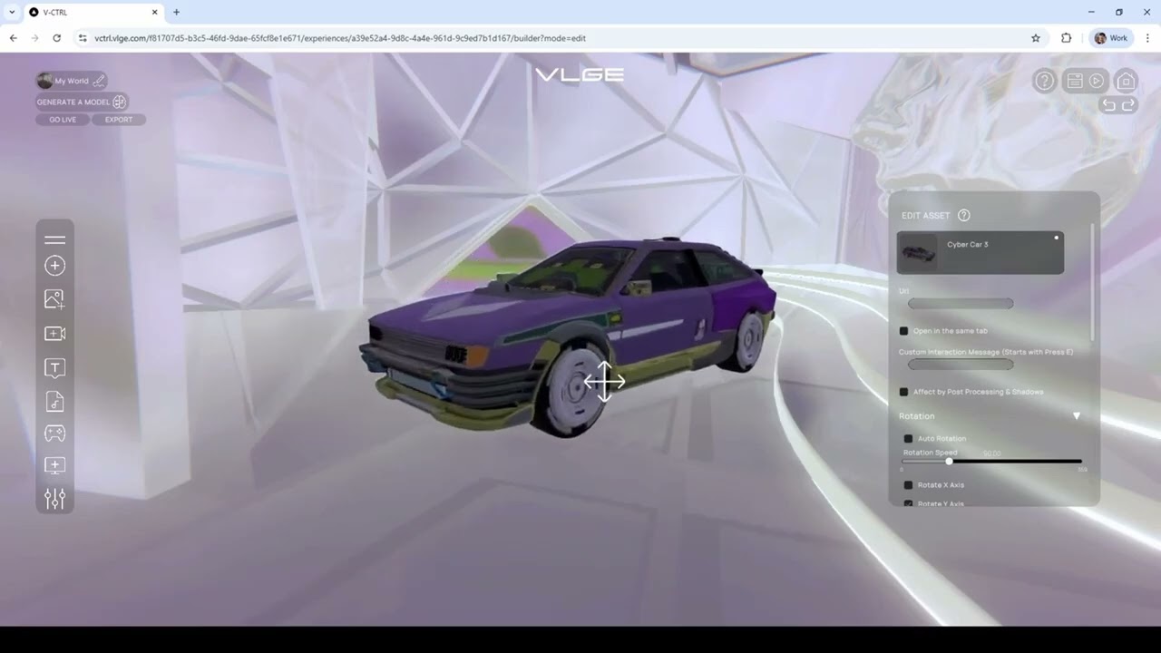Enable Open in the same tab checkbox

903,331
